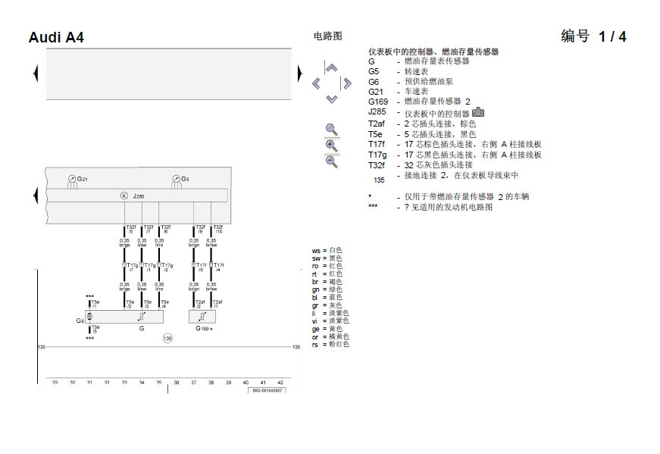Click the G21 speedometer gauge symbol
This screenshot has width=660, height=454.
pos(72,179)
